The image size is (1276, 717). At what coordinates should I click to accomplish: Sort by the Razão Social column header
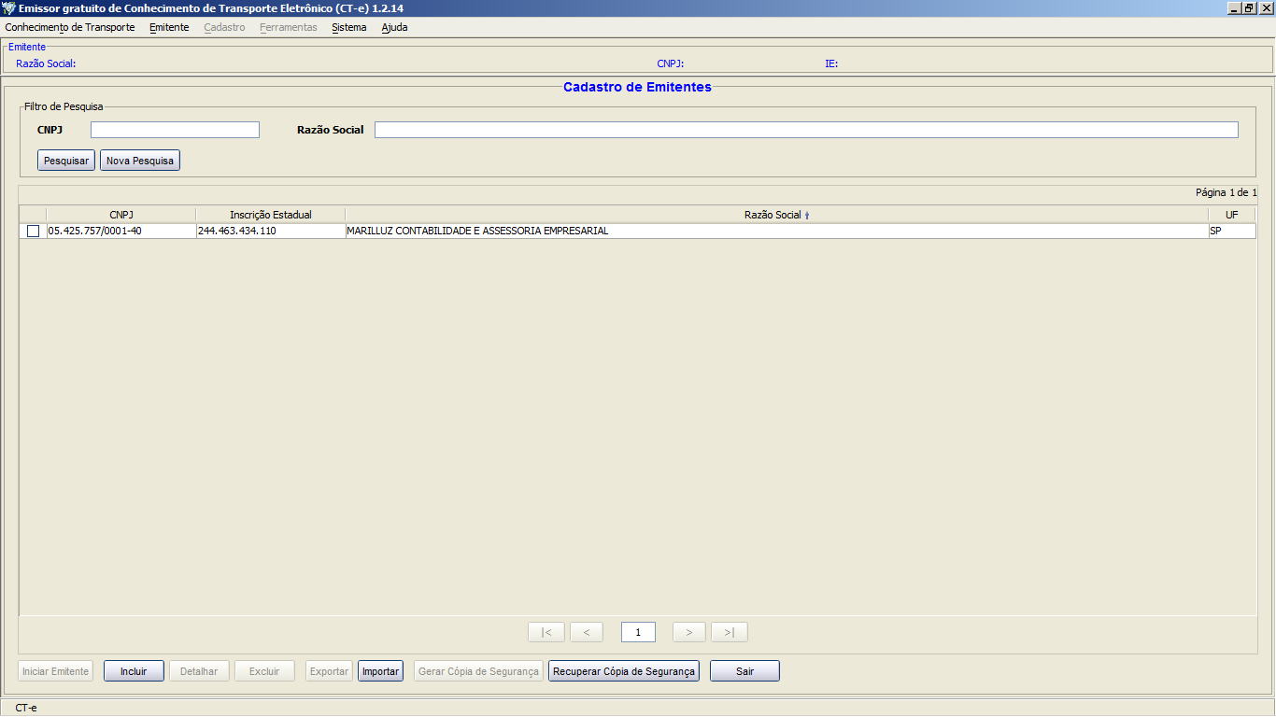point(776,215)
